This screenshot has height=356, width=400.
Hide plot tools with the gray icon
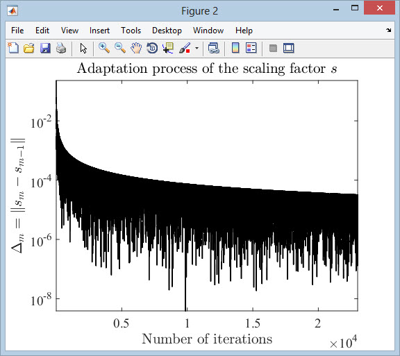pos(273,48)
